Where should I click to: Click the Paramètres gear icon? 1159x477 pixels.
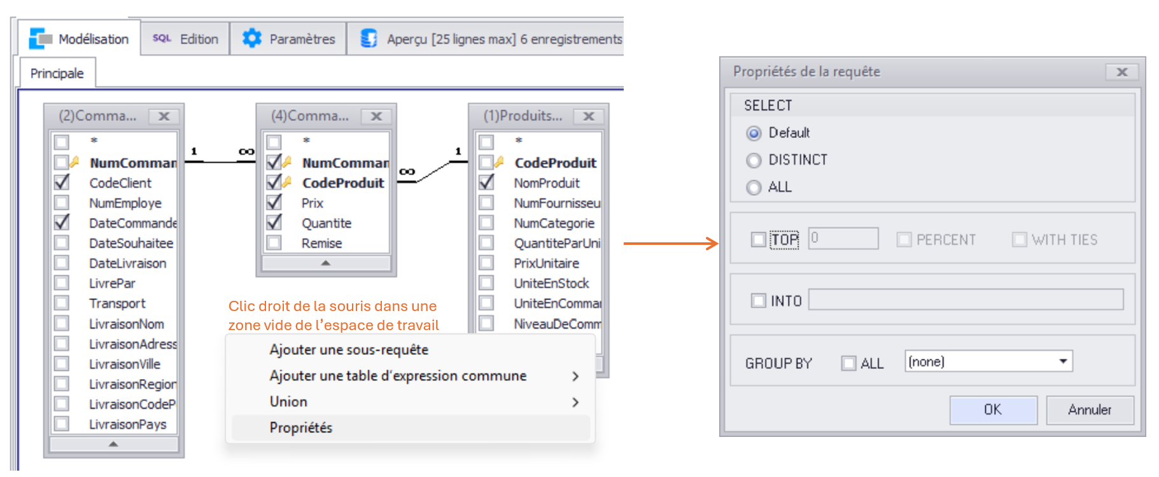coord(252,39)
